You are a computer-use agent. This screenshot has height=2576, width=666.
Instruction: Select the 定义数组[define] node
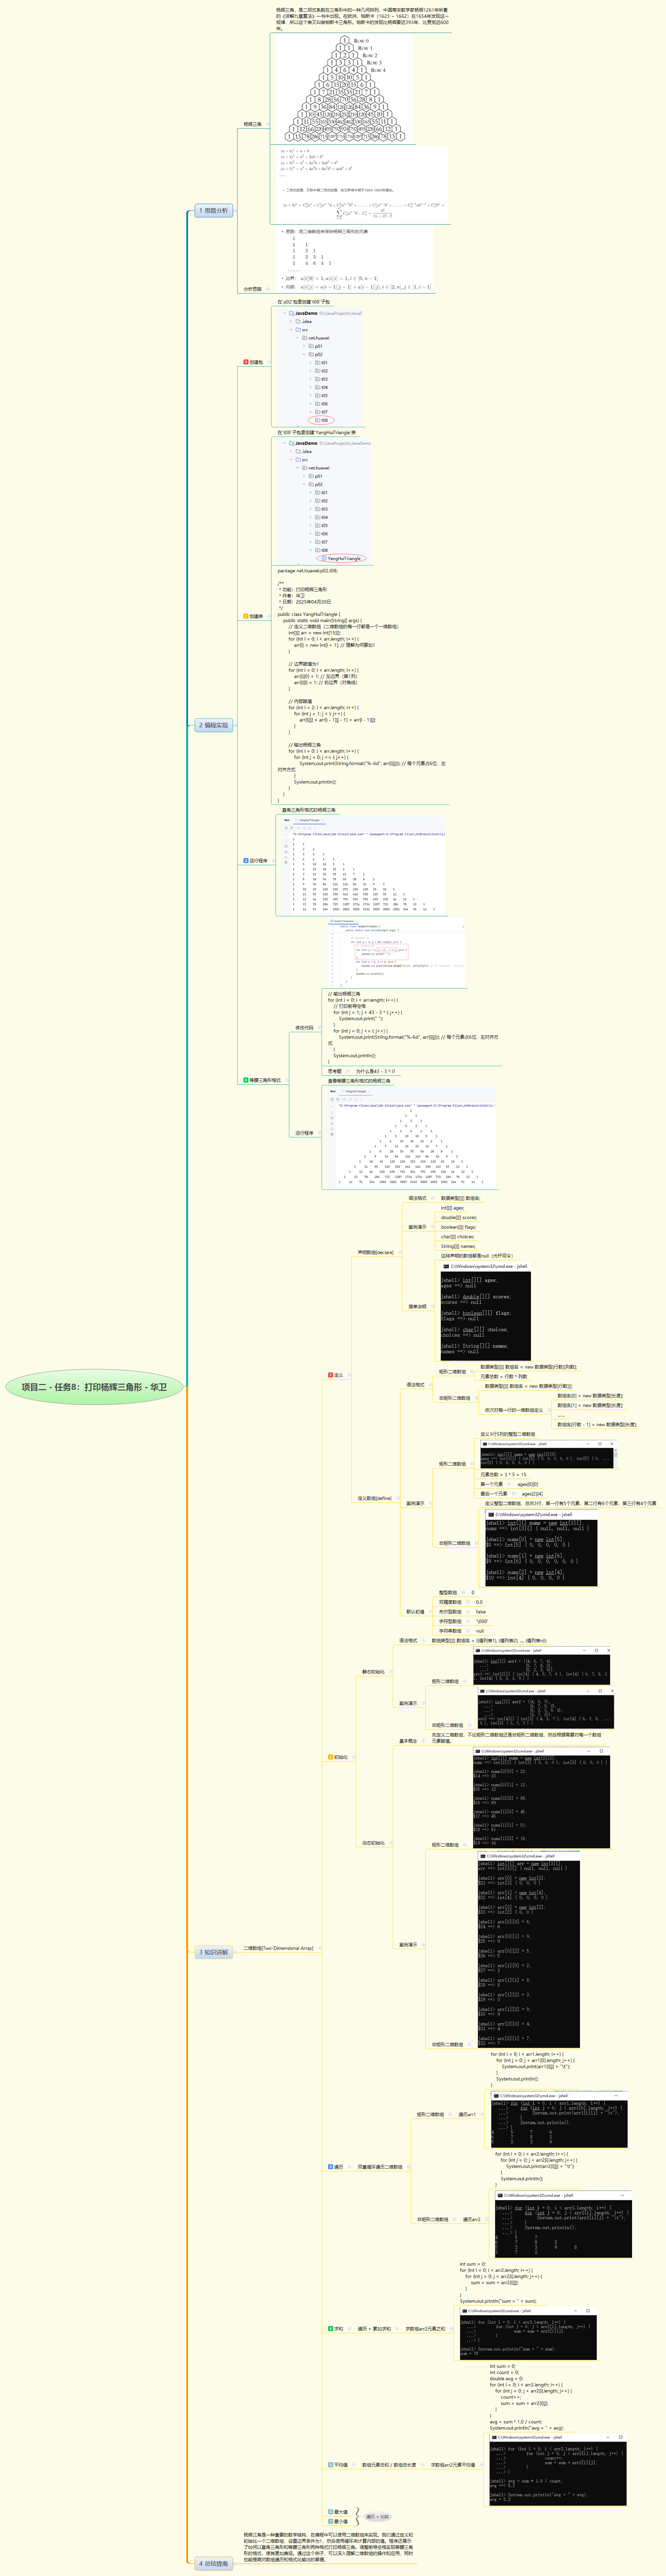(375, 1498)
